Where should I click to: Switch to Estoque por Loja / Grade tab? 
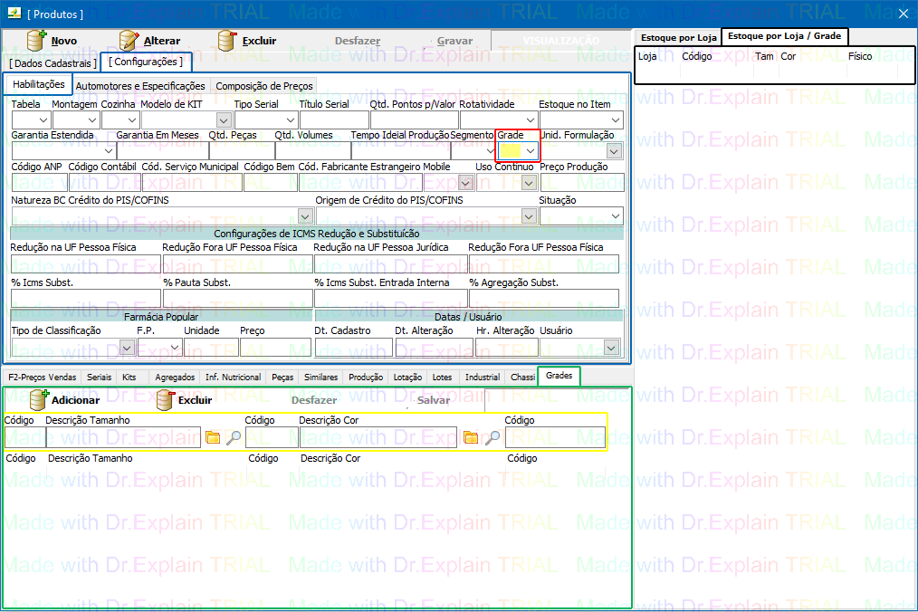click(x=785, y=36)
